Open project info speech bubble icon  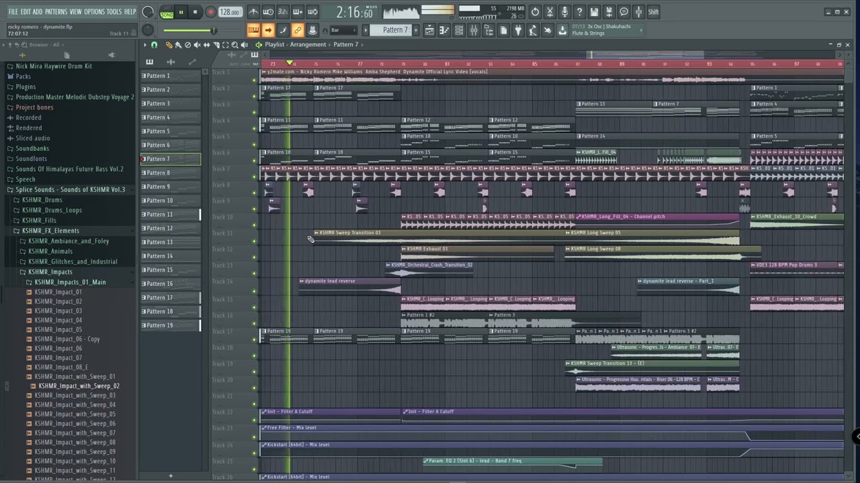623,12
